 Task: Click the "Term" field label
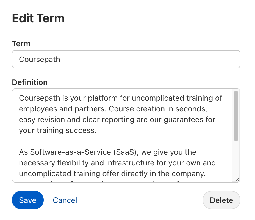[x=21, y=44]
